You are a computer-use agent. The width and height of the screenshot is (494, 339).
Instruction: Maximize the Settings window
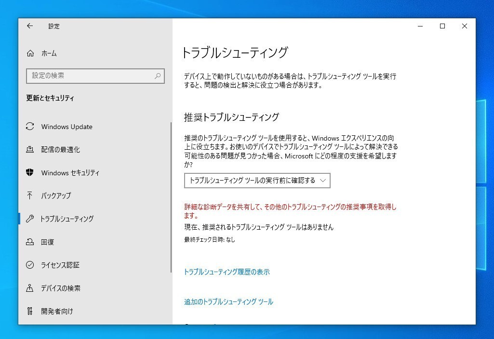(442, 26)
